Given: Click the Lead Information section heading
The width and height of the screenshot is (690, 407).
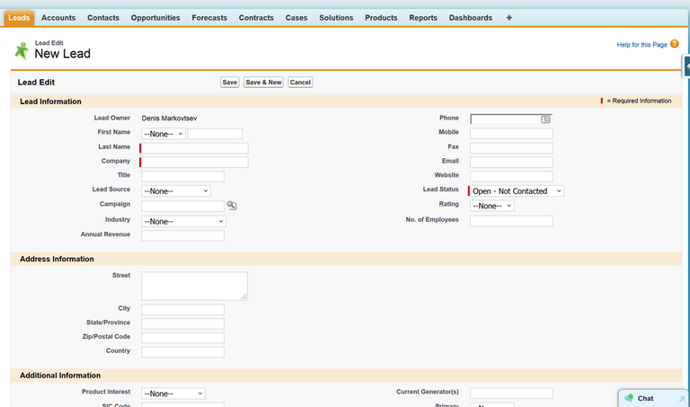Looking at the screenshot, I should click(x=50, y=102).
